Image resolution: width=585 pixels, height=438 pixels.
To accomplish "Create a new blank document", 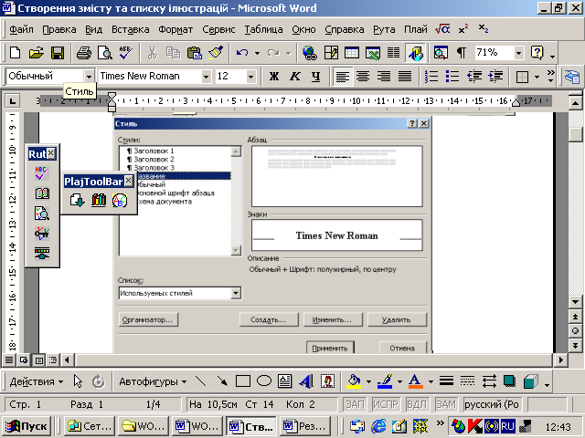I will click(x=16, y=53).
